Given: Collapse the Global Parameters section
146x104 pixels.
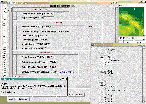Looking at the screenshot, I should [x=41, y=10].
